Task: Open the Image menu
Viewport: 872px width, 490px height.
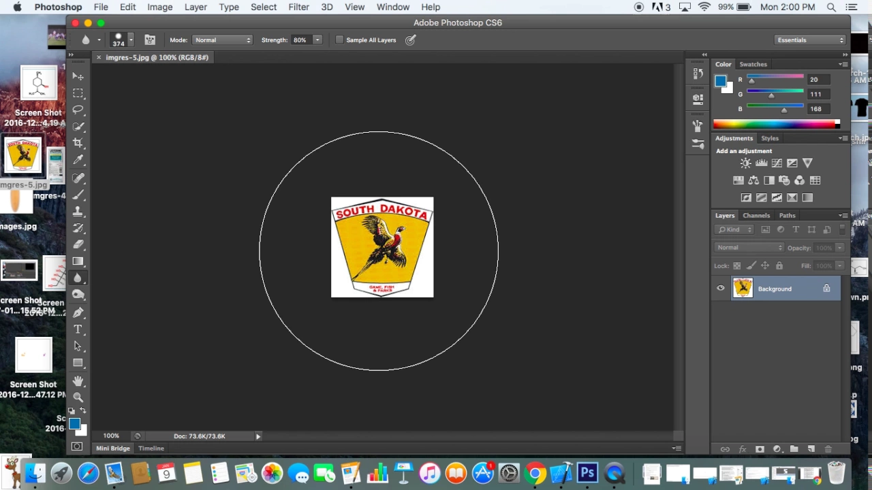Action: 160,7
